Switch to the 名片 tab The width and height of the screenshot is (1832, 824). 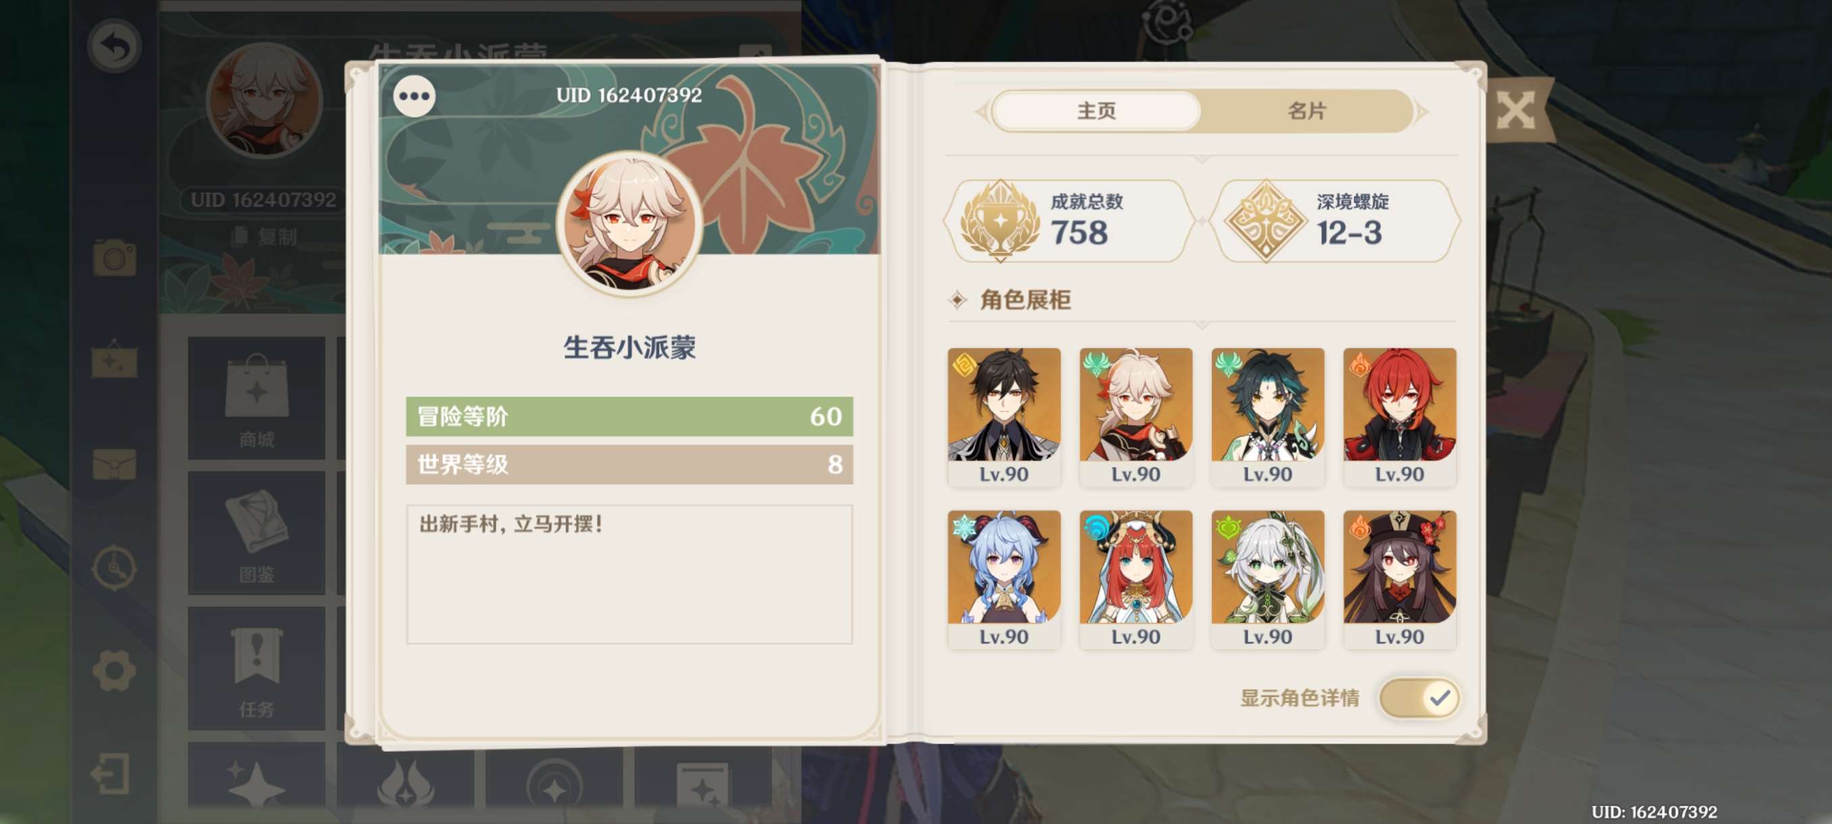coord(1306,111)
